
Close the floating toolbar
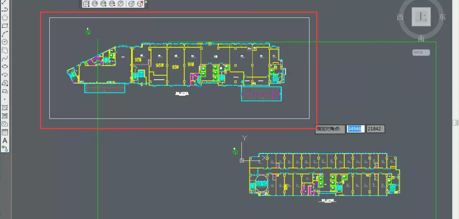(x=146, y=2)
